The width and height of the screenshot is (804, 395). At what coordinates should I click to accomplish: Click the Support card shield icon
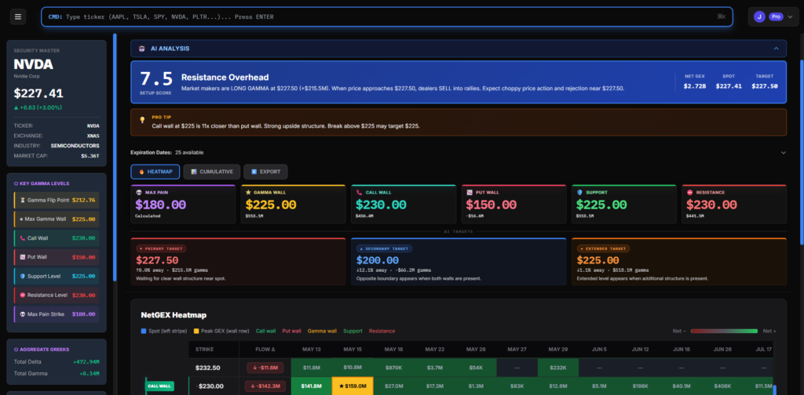[x=579, y=192]
